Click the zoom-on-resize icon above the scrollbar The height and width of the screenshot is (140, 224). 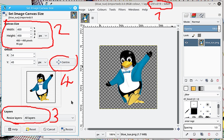click(178, 26)
